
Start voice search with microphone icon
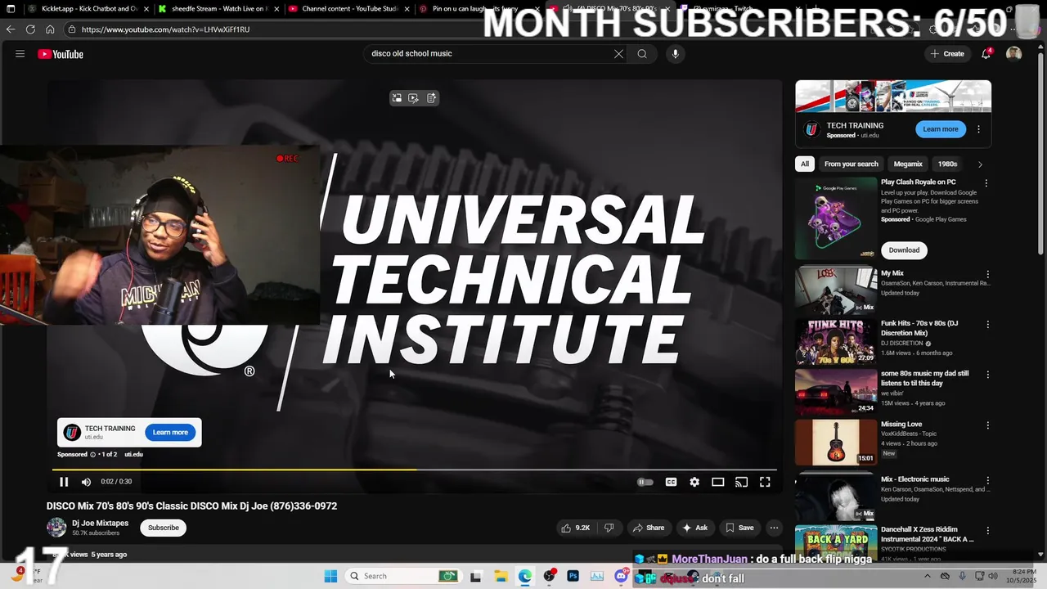tap(675, 54)
